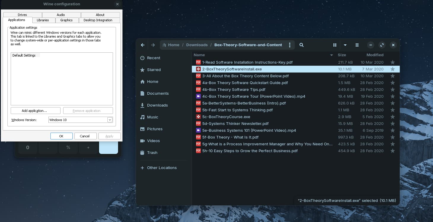Viewport: 433px width, 222px height.
Task: Open file manager search
Action: coord(301,45)
